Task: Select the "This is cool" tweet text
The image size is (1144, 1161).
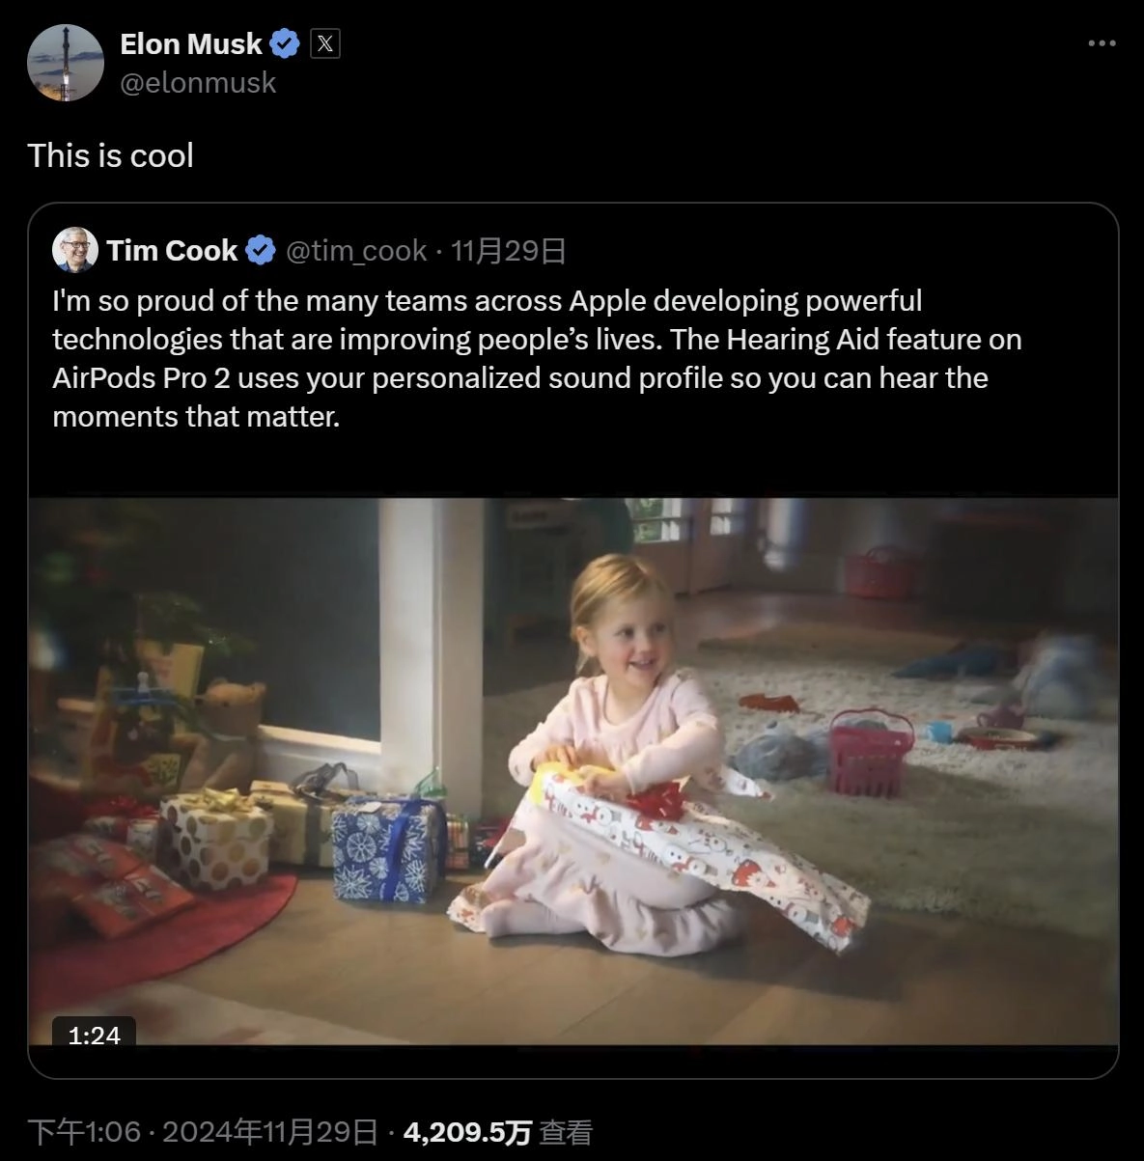Action: [111, 155]
